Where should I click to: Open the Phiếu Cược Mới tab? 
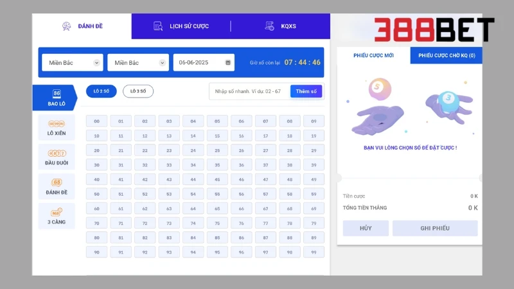[373, 56]
